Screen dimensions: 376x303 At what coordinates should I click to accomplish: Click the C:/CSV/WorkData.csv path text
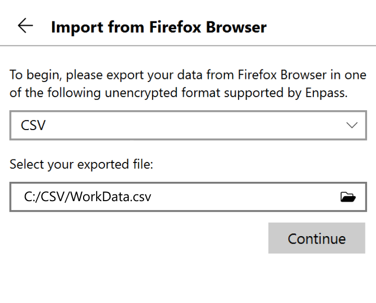pos(88,197)
